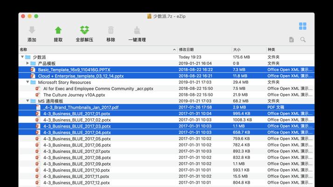
Task: Click AI for Exec and Employee Comms file name
Action: point(98,89)
